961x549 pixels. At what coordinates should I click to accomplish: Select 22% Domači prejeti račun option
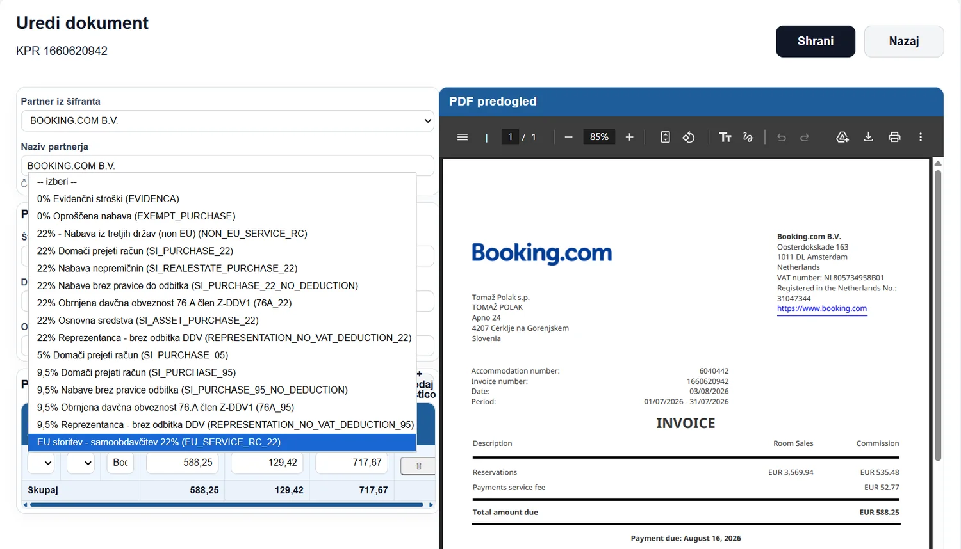tap(222, 251)
